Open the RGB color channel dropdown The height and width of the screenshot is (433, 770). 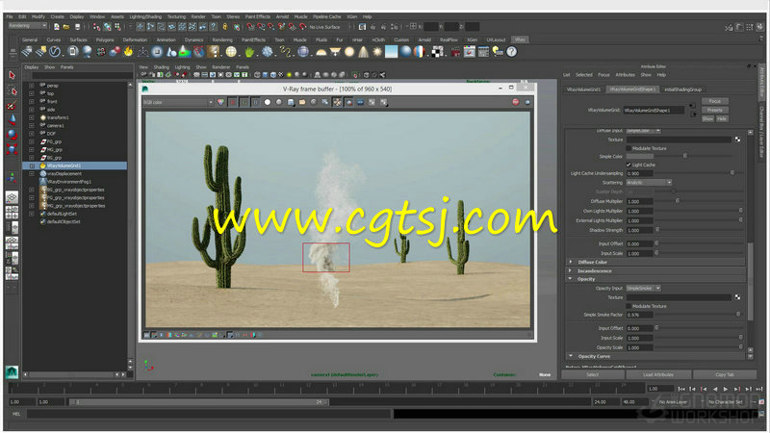click(178, 102)
